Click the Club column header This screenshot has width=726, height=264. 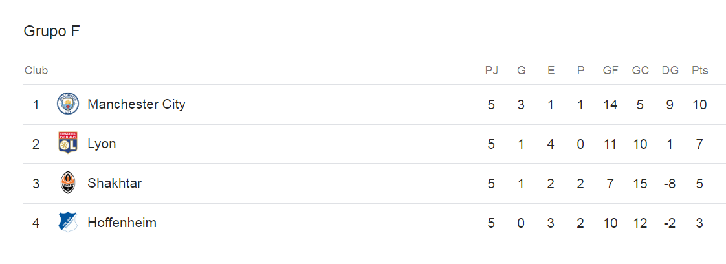coord(36,71)
